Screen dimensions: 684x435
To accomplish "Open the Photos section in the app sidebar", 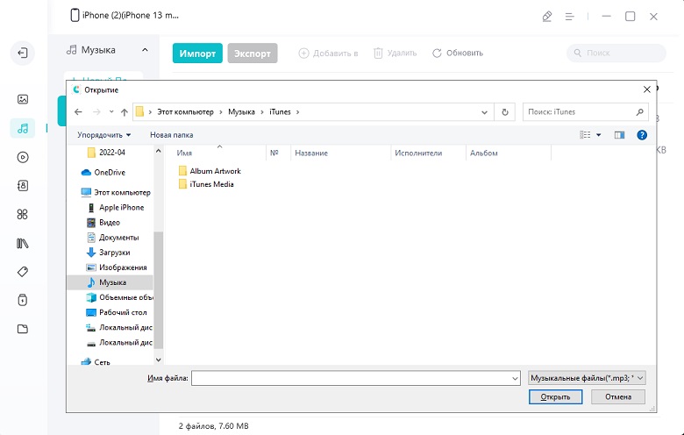I will [23, 99].
